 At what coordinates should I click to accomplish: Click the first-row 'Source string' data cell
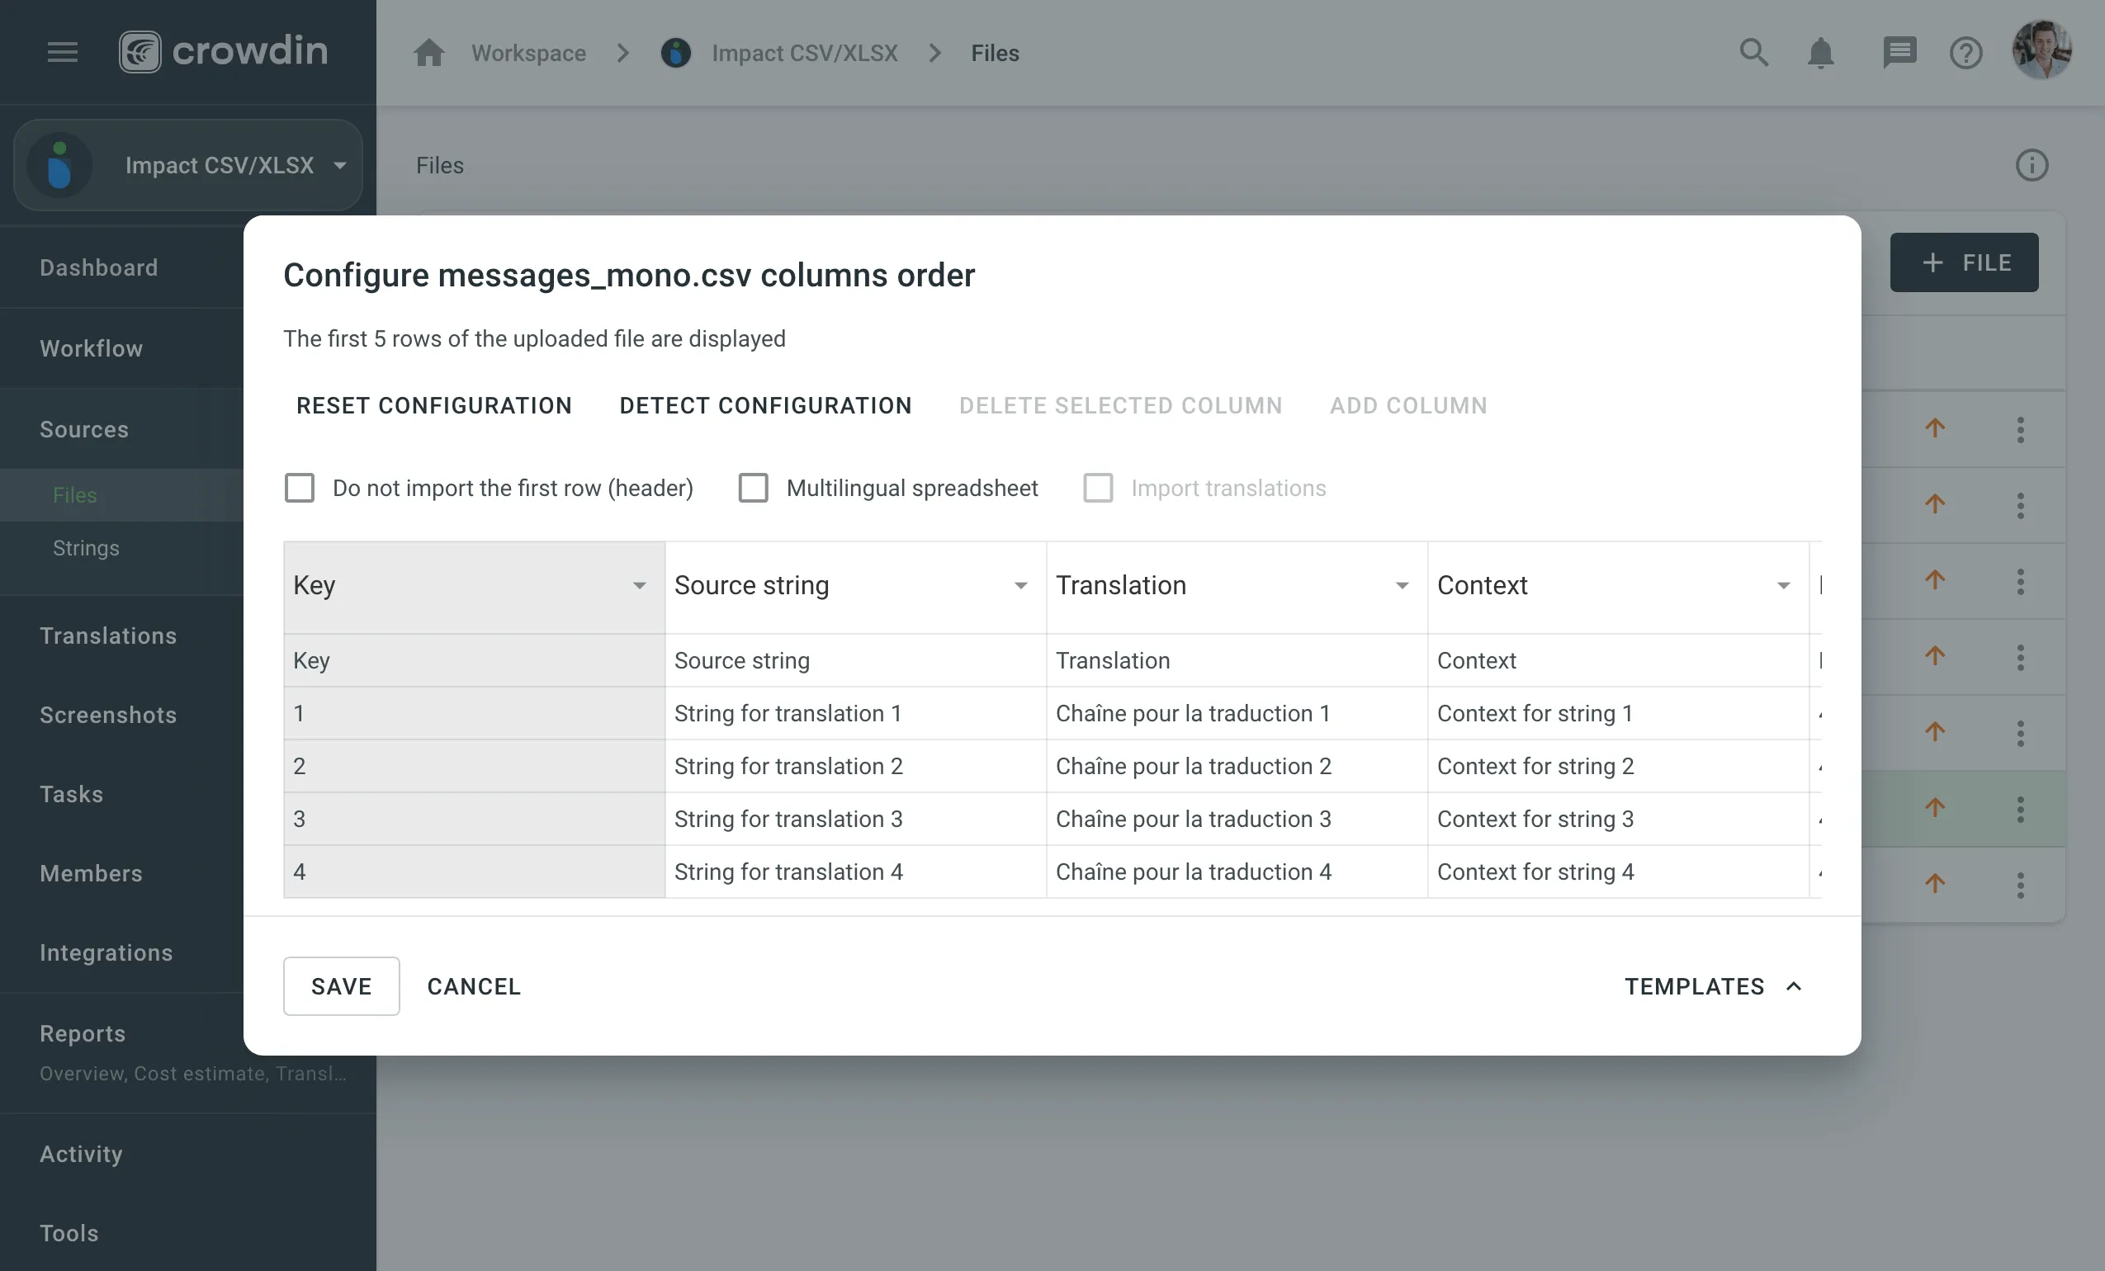855,660
